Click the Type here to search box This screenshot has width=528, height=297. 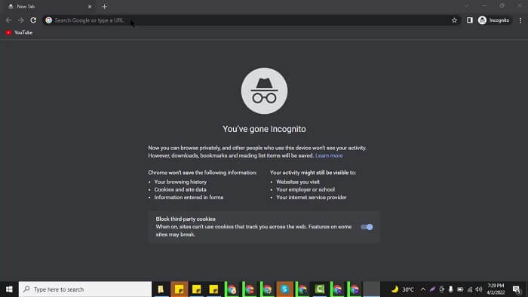click(85, 289)
